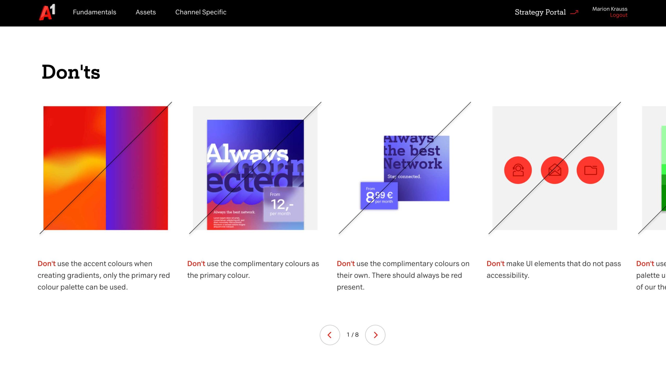This screenshot has width=666, height=372.
Task: Click the A1 logo in header
Action: 47,12
